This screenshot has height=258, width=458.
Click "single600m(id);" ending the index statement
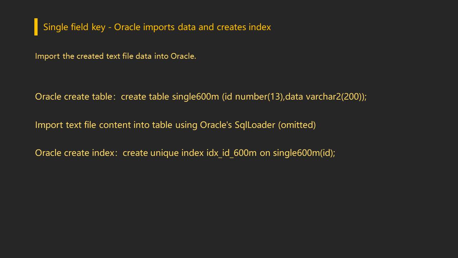tap(304, 153)
